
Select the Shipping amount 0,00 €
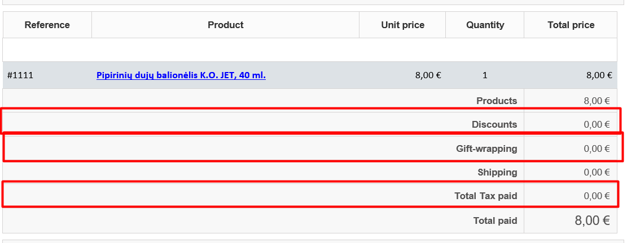[x=597, y=173]
